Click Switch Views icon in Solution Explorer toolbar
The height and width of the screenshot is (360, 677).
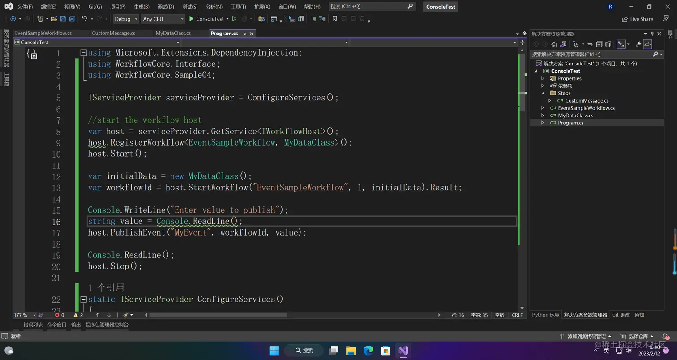pyautogui.click(x=564, y=44)
